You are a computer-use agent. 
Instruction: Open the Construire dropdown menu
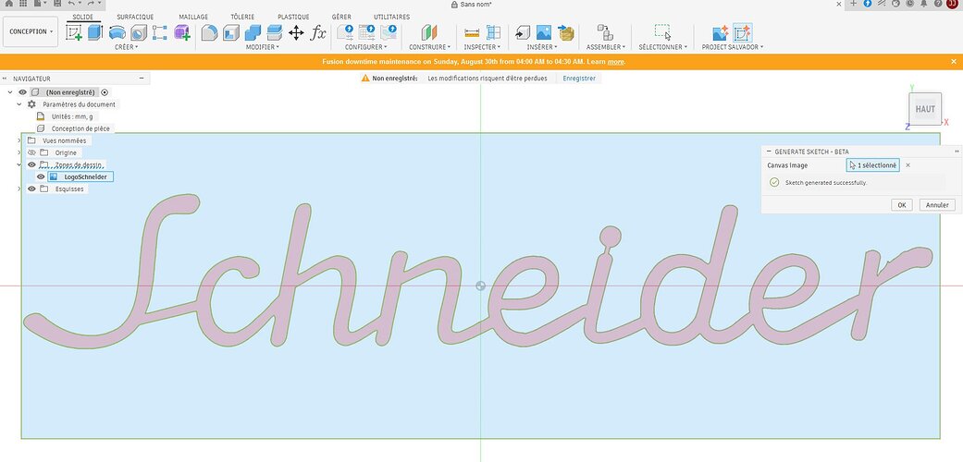(430, 47)
